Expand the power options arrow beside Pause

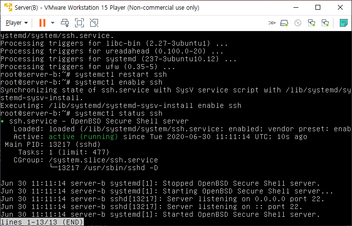pyautogui.click(x=53, y=23)
